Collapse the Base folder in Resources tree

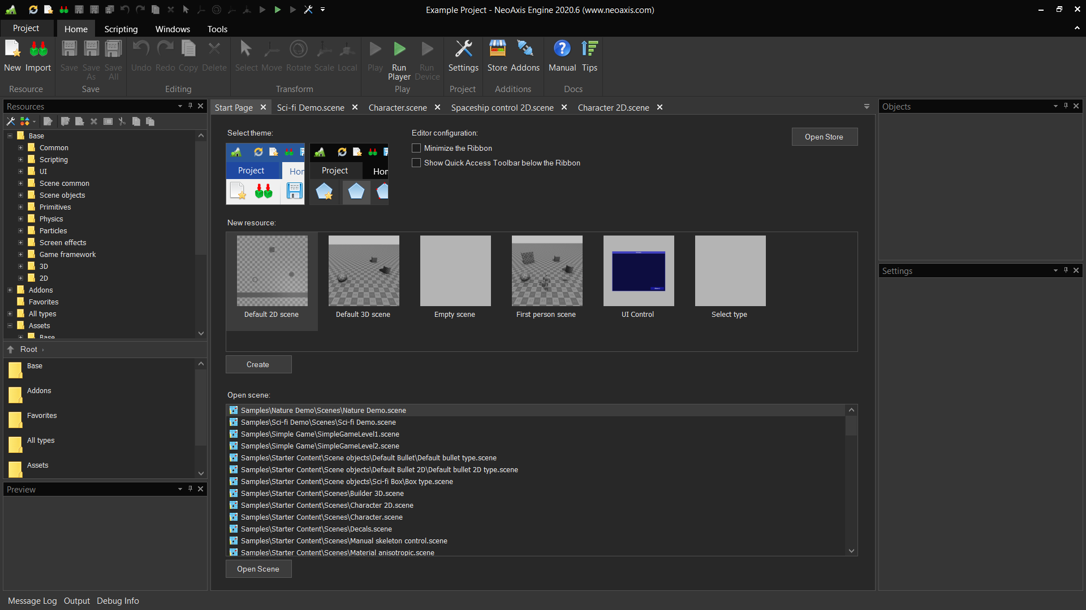10,136
